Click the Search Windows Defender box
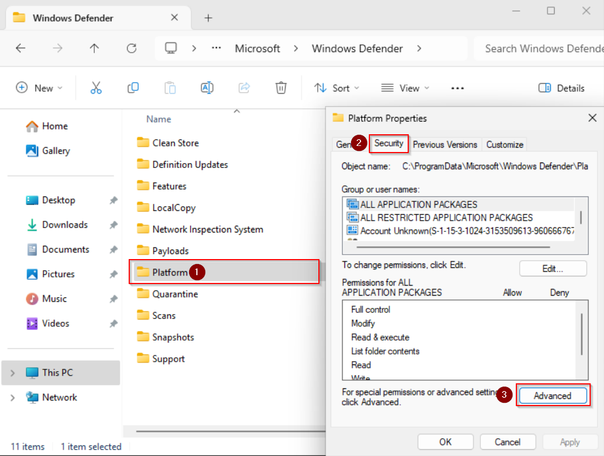Viewport: 604px width, 456px height. tap(539, 48)
